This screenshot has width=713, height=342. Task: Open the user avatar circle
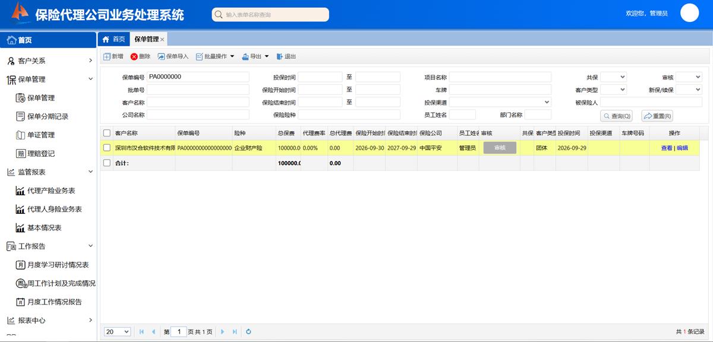[689, 12]
